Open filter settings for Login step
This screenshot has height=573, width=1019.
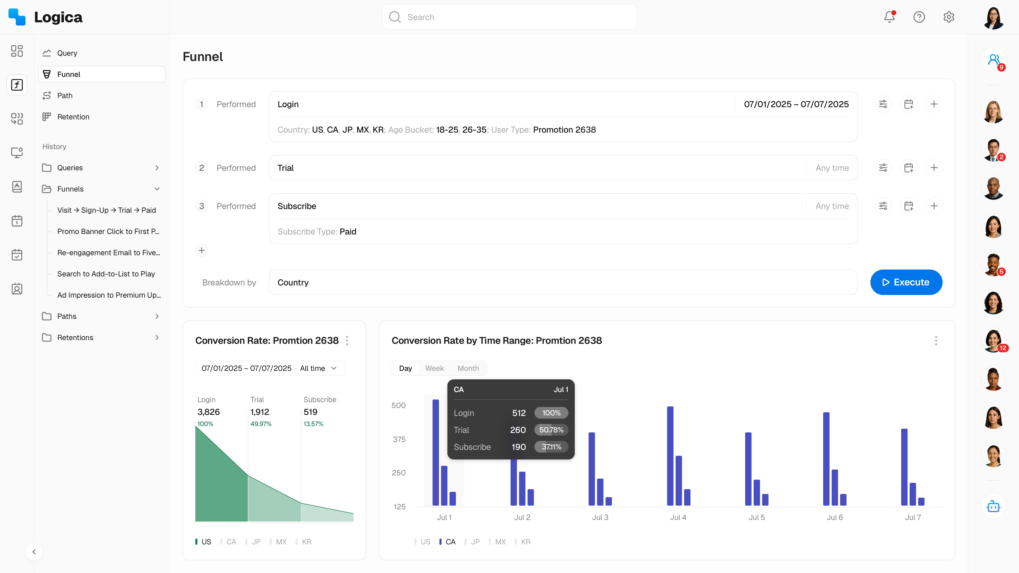tap(883, 104)
